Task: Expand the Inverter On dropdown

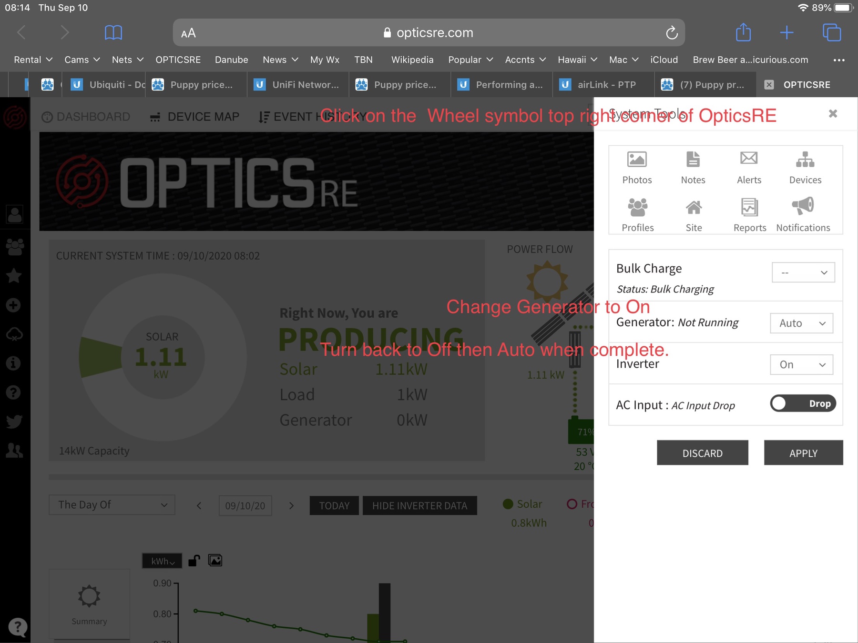Action: click(x=802, y=365)
